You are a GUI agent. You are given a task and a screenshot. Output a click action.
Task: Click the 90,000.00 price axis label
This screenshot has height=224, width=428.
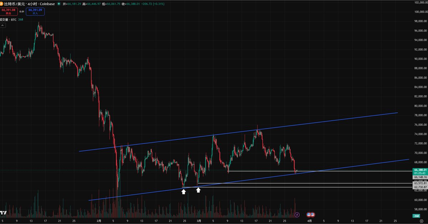coord(421,59)
